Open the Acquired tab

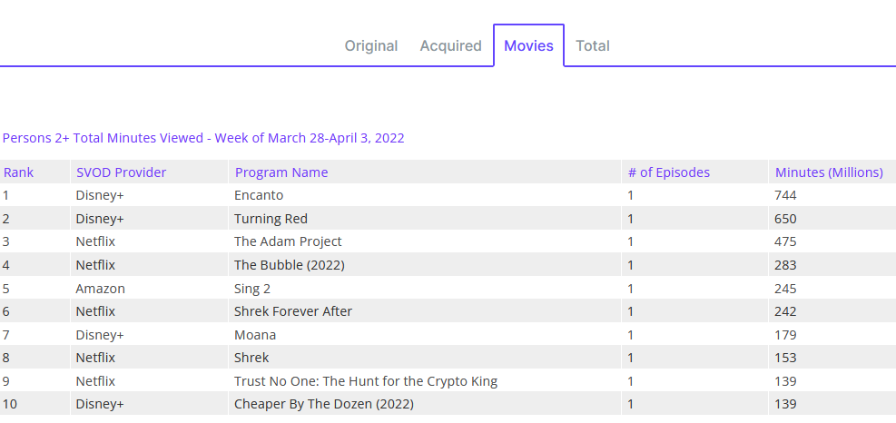(x=450, y=45)
